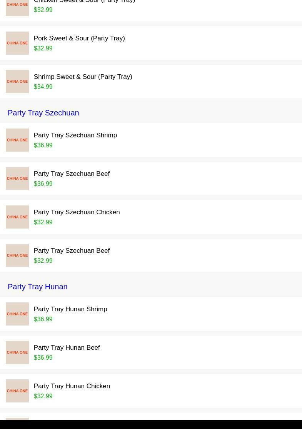Click China One logo beside Pork Sweet & Sour
Screen dimensions: 302x429
tap(17, 43)
